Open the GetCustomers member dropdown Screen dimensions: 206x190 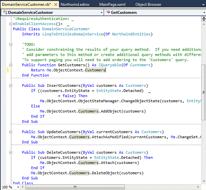(204, 12)
